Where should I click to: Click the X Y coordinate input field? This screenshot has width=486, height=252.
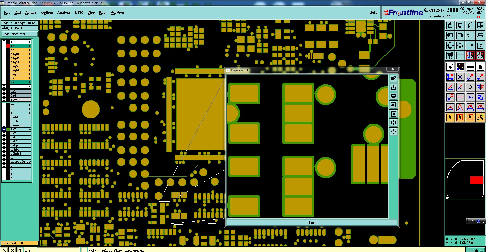pos(58,250)
